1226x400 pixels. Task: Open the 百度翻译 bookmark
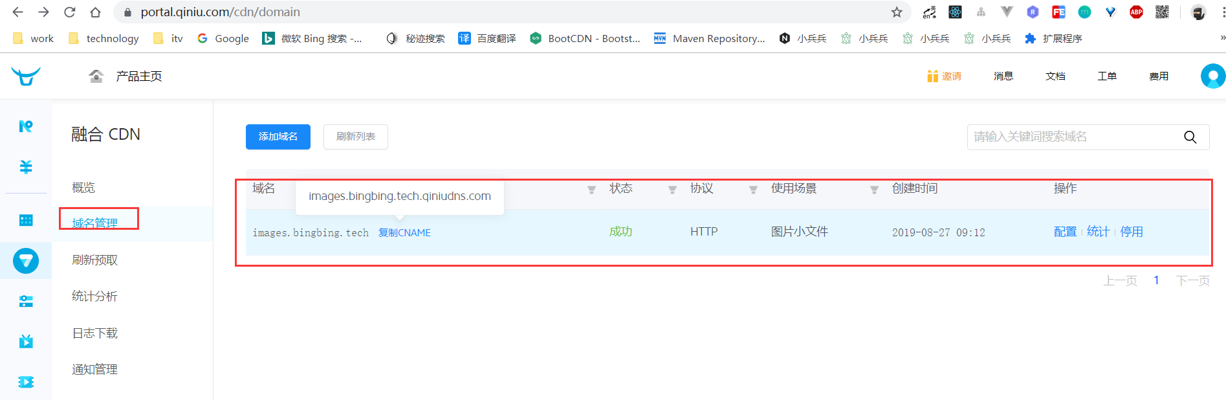(x=487, y=38)
